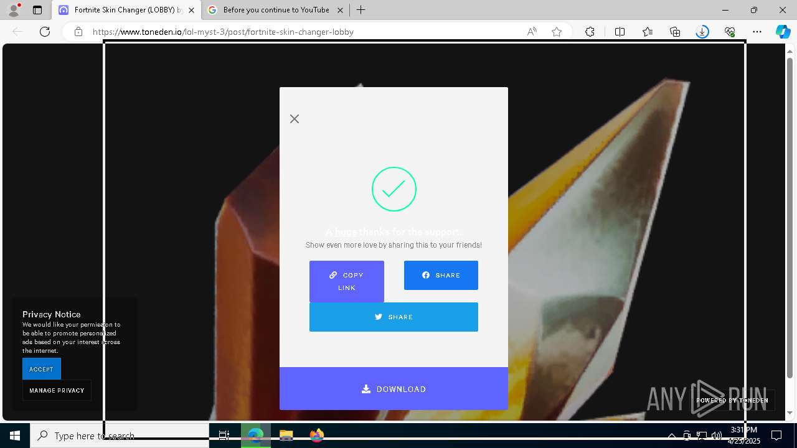Open MANAGE PRIVACY options
This screenshot has height=448, width=797.
click(57, 390)
